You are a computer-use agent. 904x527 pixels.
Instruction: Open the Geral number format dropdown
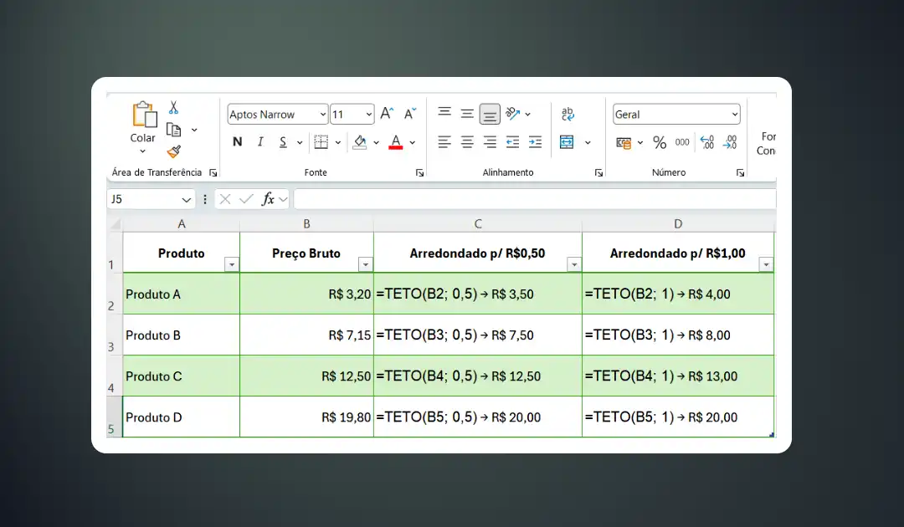735,115
